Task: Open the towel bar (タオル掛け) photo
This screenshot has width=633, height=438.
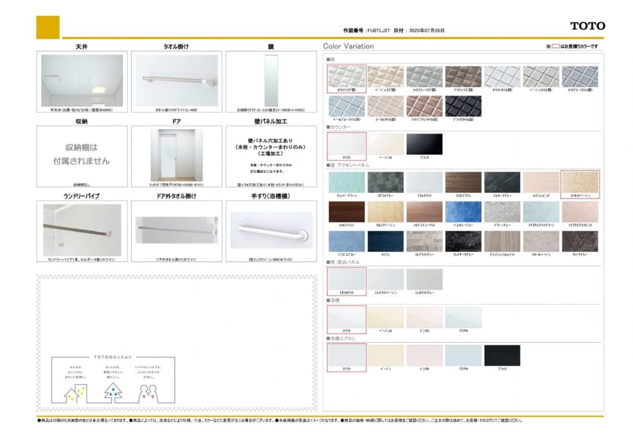Action: pos(176,80)
